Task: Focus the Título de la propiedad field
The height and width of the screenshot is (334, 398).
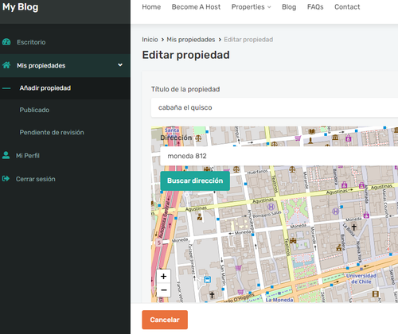Action: [275, 107]
